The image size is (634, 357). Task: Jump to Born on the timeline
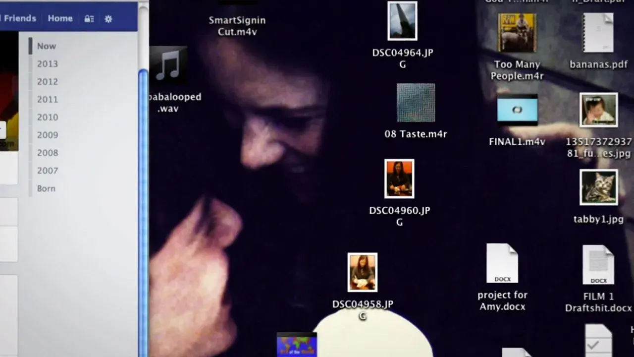pyautogui.click(x=45, y=188)
